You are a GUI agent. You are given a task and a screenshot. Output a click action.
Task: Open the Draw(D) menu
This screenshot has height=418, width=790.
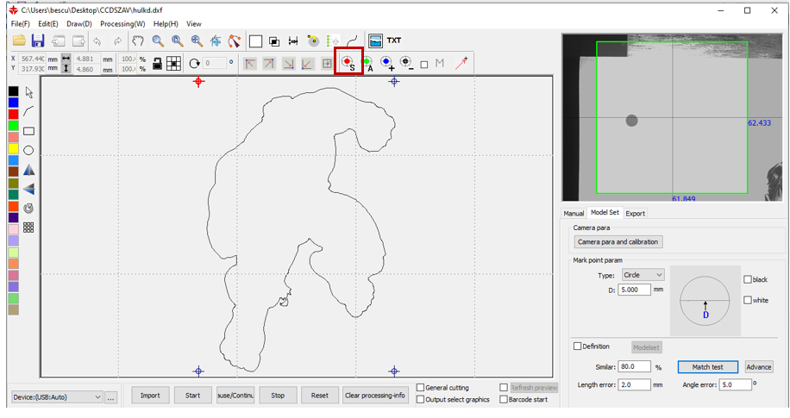79,23
